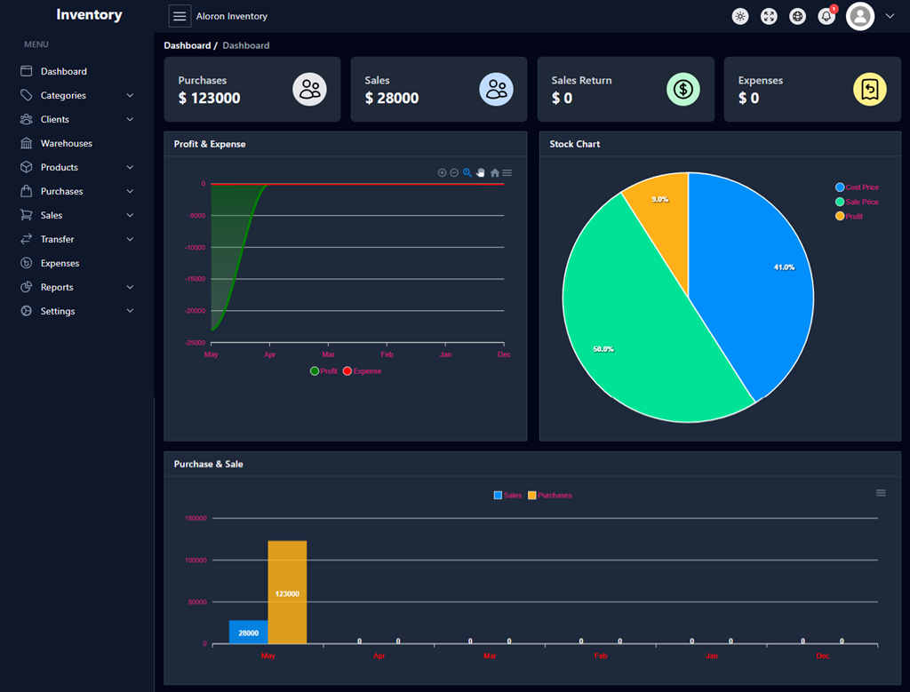Click the zoom in icon on Profit & Expense chart
The width and height of the screenshot is (910, 692).
[x=442, y=172]
